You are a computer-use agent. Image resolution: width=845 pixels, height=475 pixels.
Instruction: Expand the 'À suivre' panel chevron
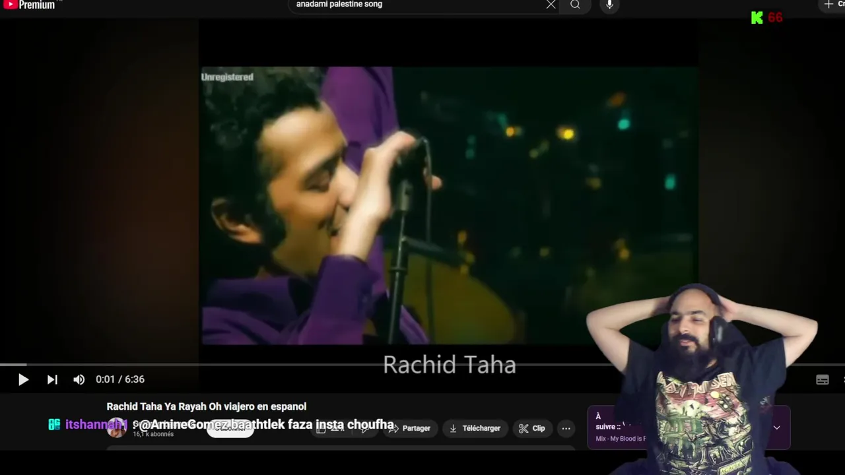(x=777, y=427)
